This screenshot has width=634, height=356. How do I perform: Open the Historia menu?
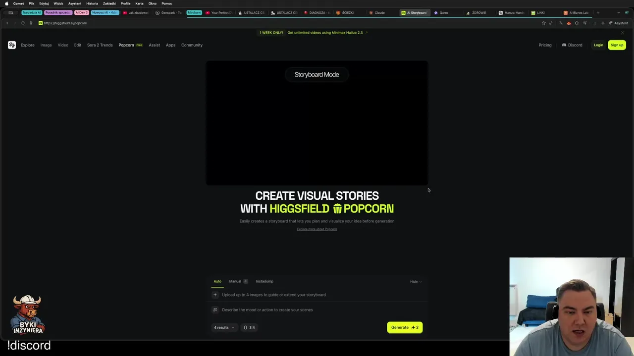pyautogui.click(x=92, y=3)
